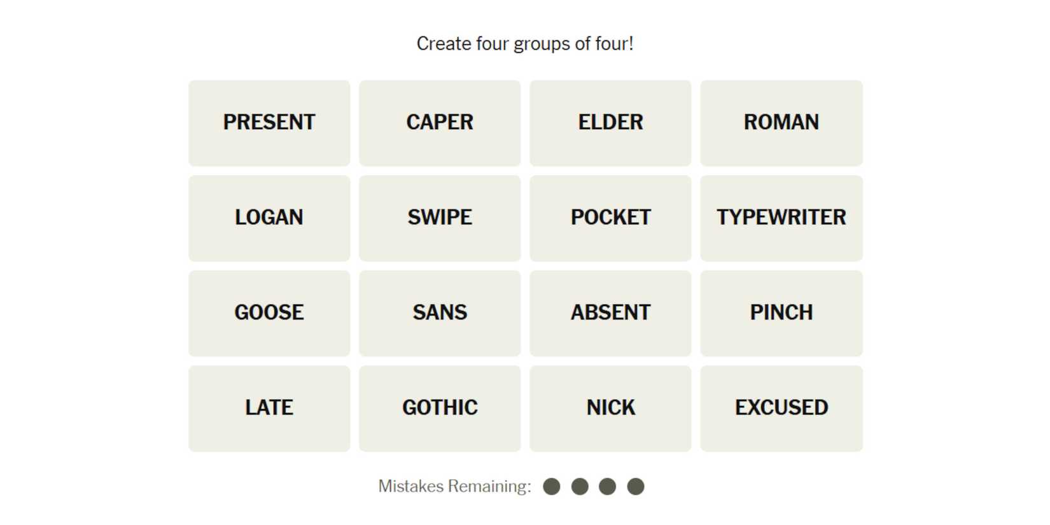Tap the TYPEWRITER word tile

coord(781,218)
